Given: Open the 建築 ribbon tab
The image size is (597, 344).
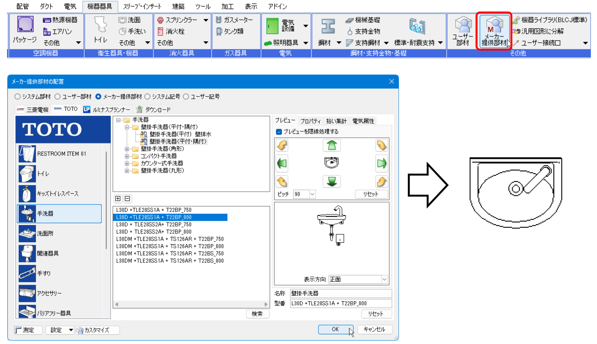Looking at the screenshot, I should 178,6.
